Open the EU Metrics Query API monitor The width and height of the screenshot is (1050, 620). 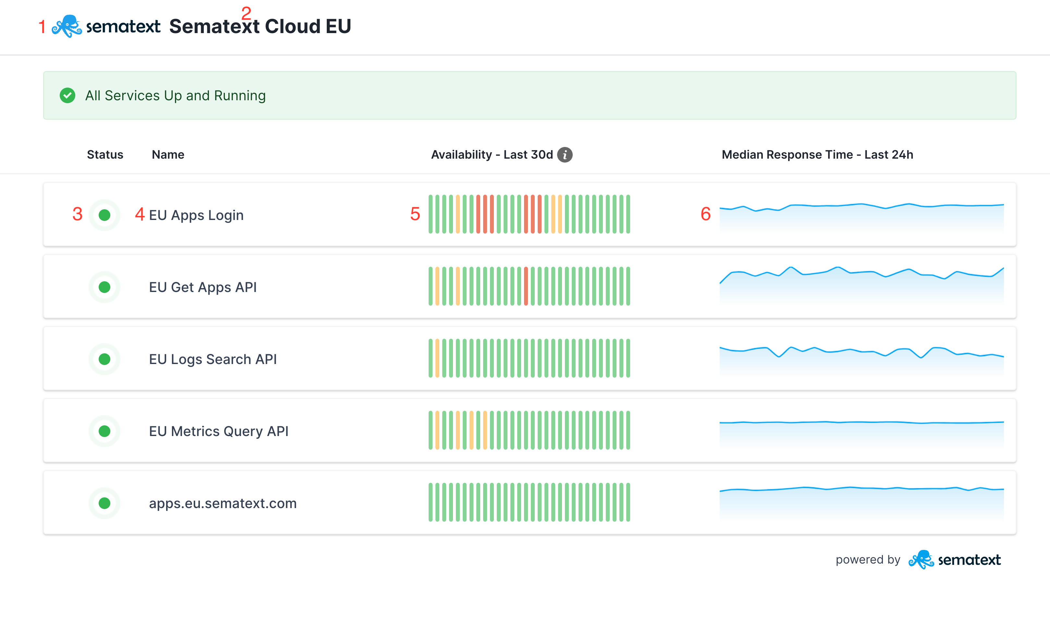219,431
